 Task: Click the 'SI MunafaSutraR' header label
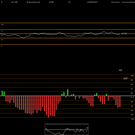pos(33,2)
